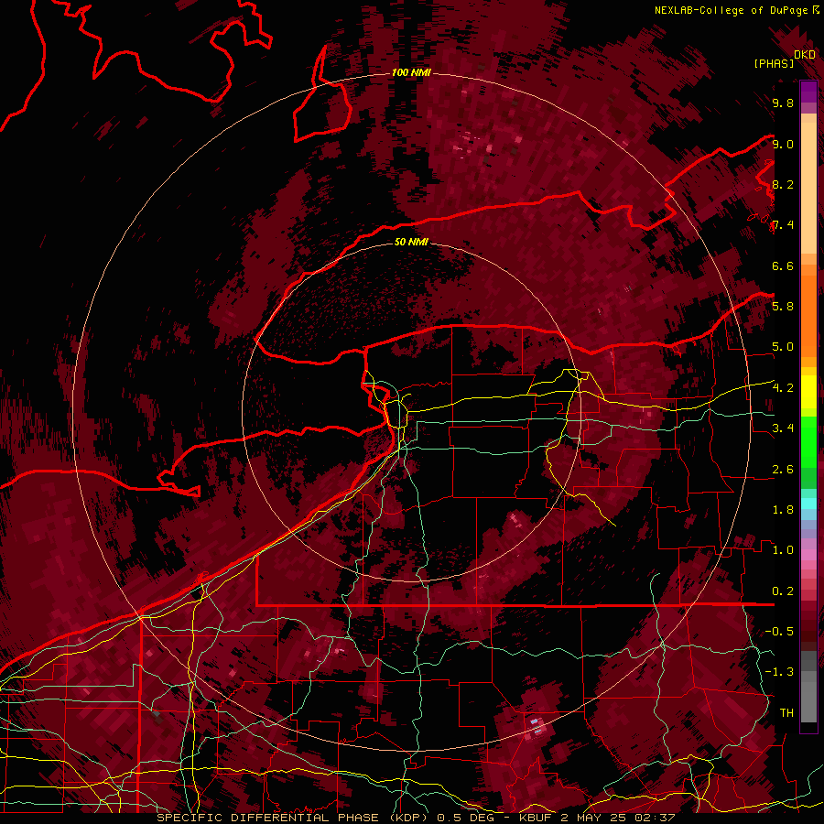Image resolution: width=824 pixels, height=824 pixels.
Task: Click the 0.2 color scale value
Action: tap(783, 591)
